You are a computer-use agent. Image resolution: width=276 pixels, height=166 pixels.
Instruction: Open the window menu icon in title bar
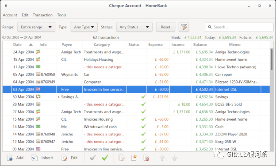6,6
